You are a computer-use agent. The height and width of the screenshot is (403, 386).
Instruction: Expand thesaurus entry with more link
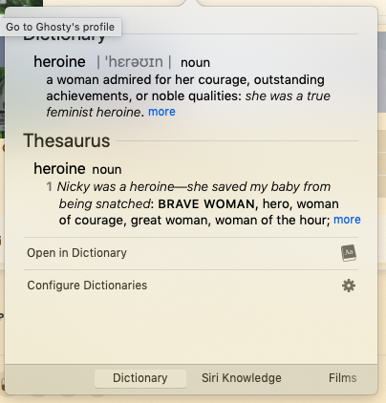point(347,220)
